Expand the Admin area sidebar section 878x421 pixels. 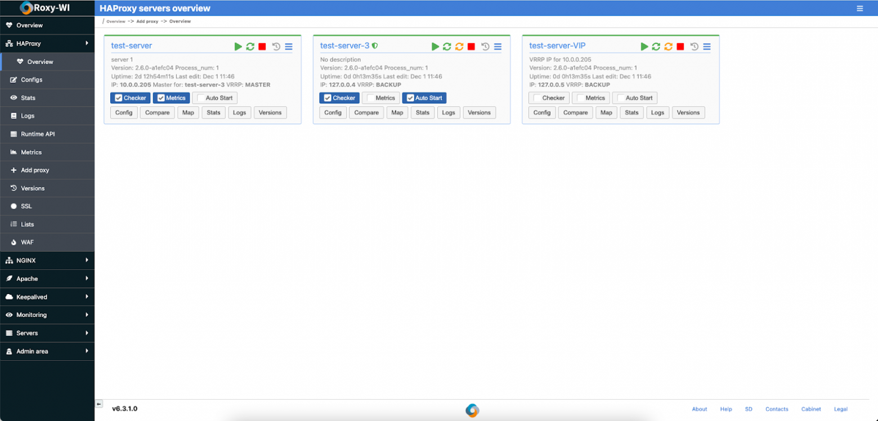[x=47, y=351]
